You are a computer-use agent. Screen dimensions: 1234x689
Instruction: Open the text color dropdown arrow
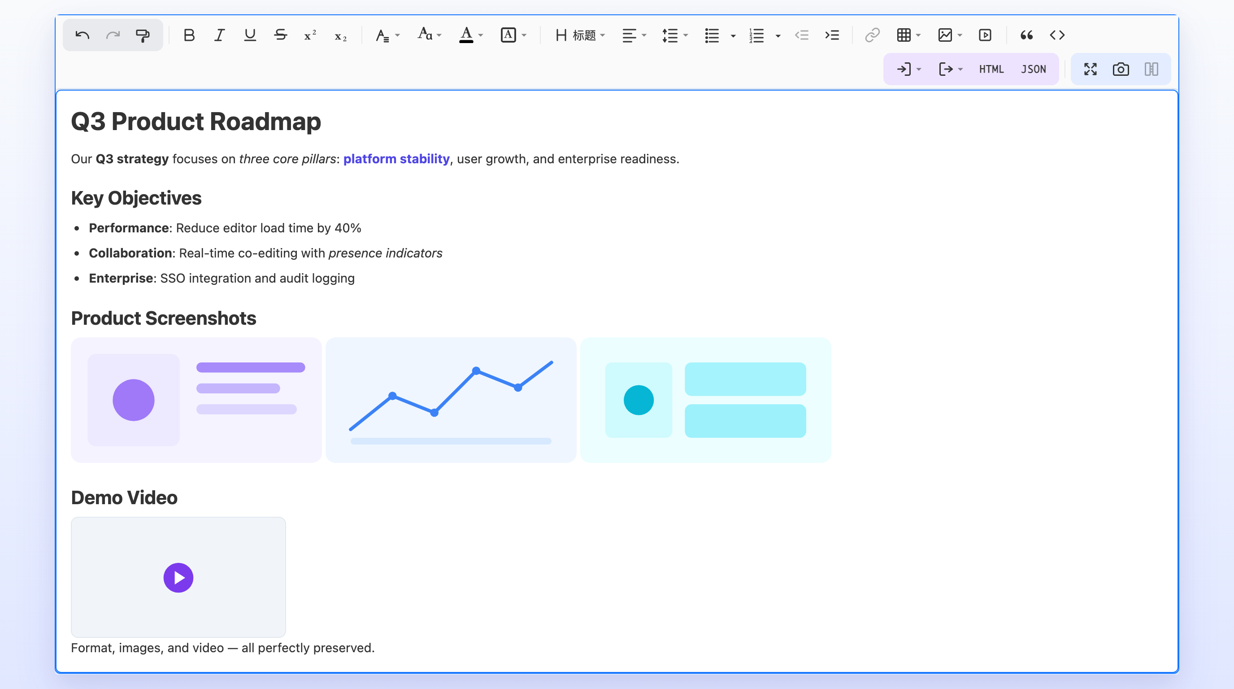coord(481,35)
